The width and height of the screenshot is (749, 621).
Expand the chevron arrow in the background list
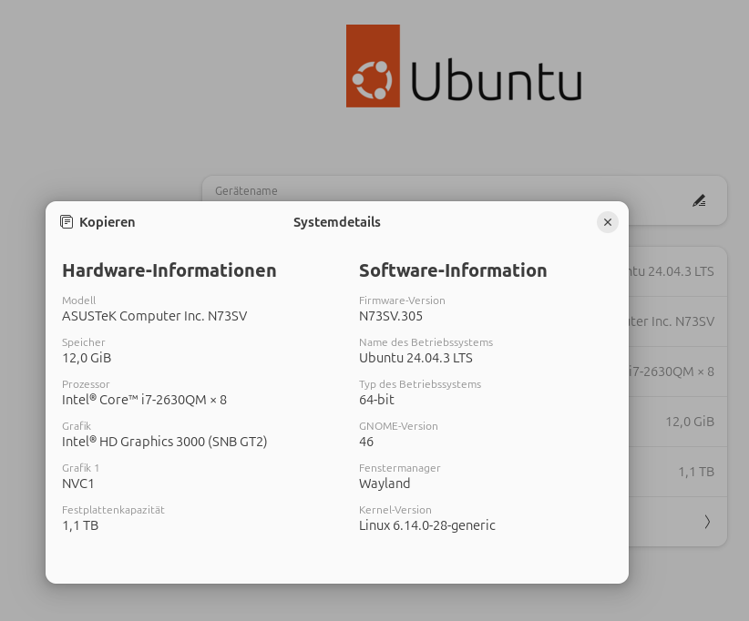(x=707, y=522)
